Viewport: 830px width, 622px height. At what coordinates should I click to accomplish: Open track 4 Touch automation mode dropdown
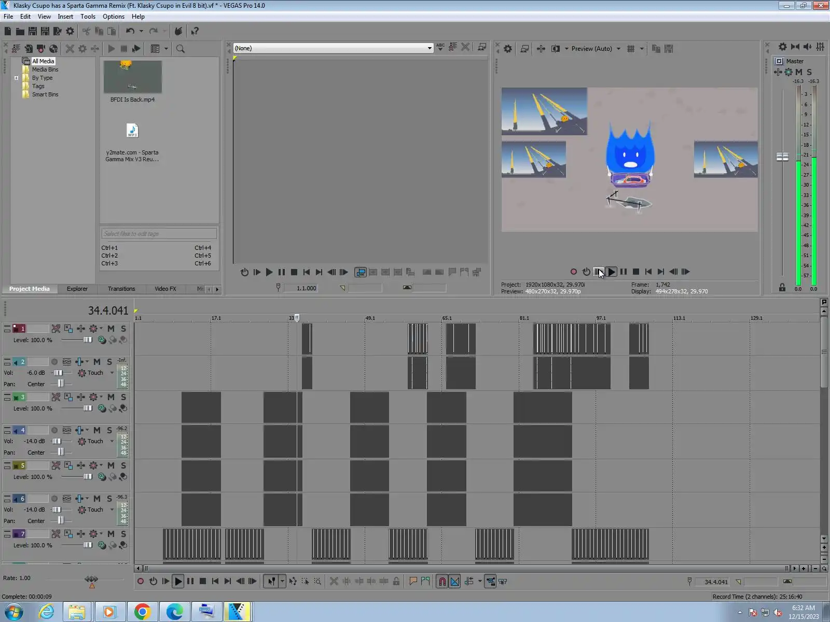pos(112,441)
